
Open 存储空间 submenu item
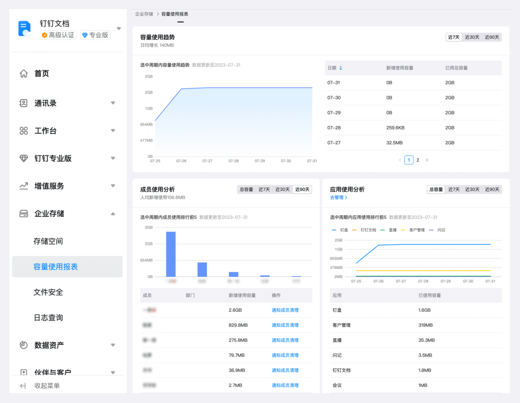(48, 241)
